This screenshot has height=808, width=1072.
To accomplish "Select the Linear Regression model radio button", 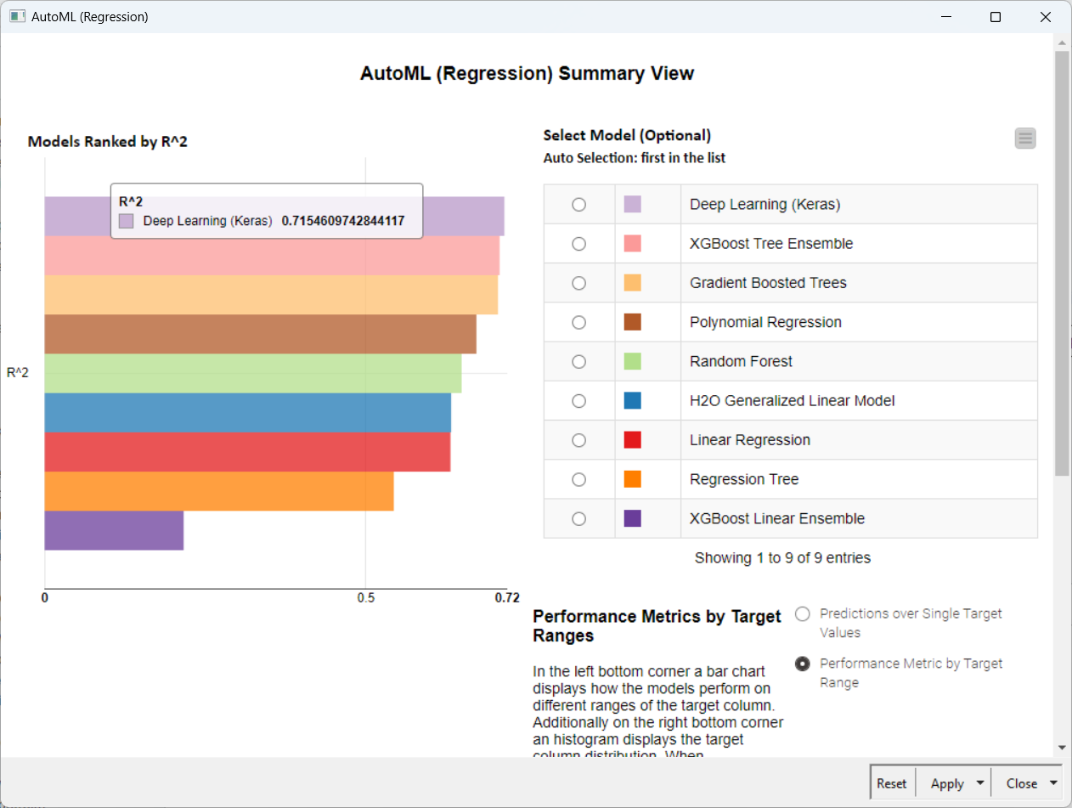I will [x=578, y=440].
